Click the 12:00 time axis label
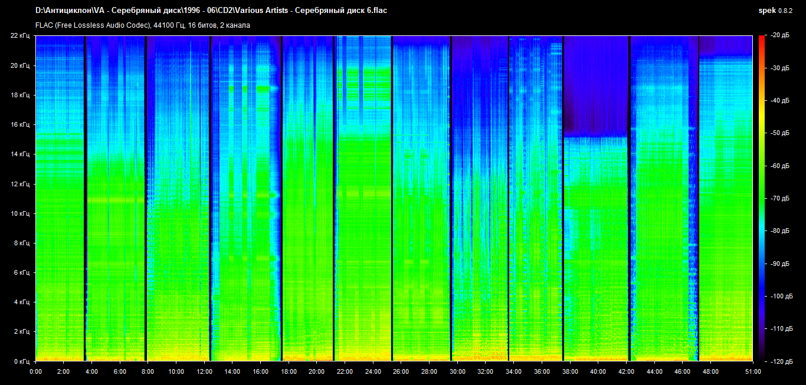The height and width of the screenshot is (385, 806). [x=204, y=371]
